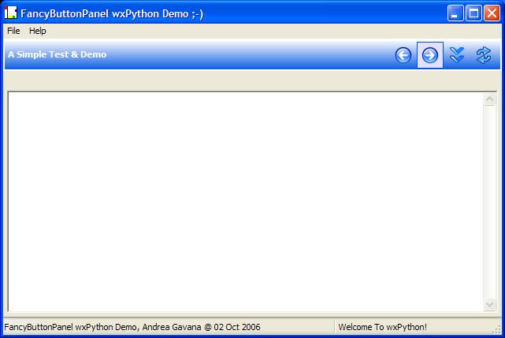Screen dimensions: 505x338
Task: Close the FancyButtonPanel demo window
Action: [491, 13]
